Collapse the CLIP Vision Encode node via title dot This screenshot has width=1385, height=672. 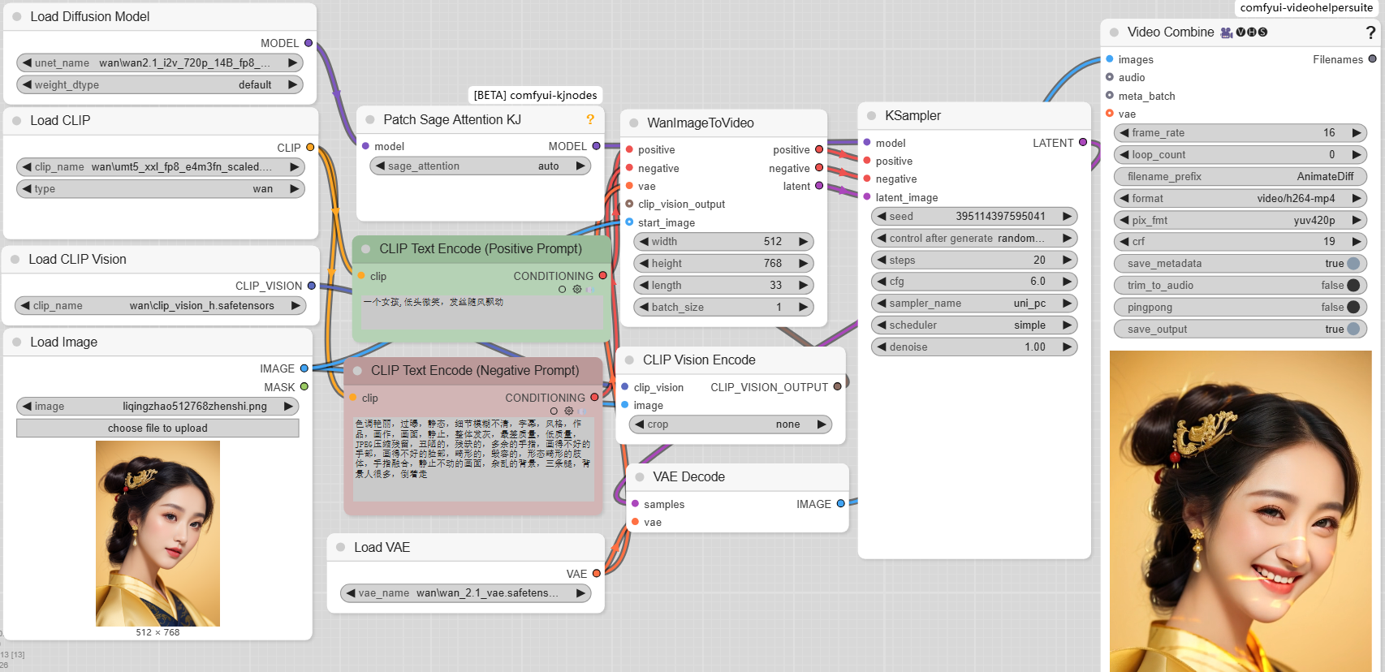(629, 360)
